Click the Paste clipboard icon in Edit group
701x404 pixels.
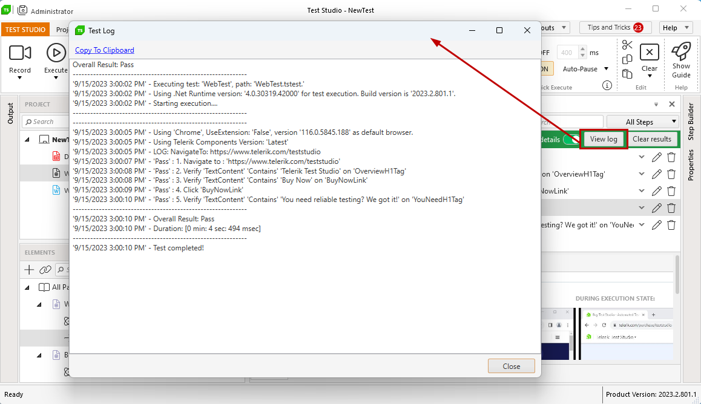[x=627, y=74]
